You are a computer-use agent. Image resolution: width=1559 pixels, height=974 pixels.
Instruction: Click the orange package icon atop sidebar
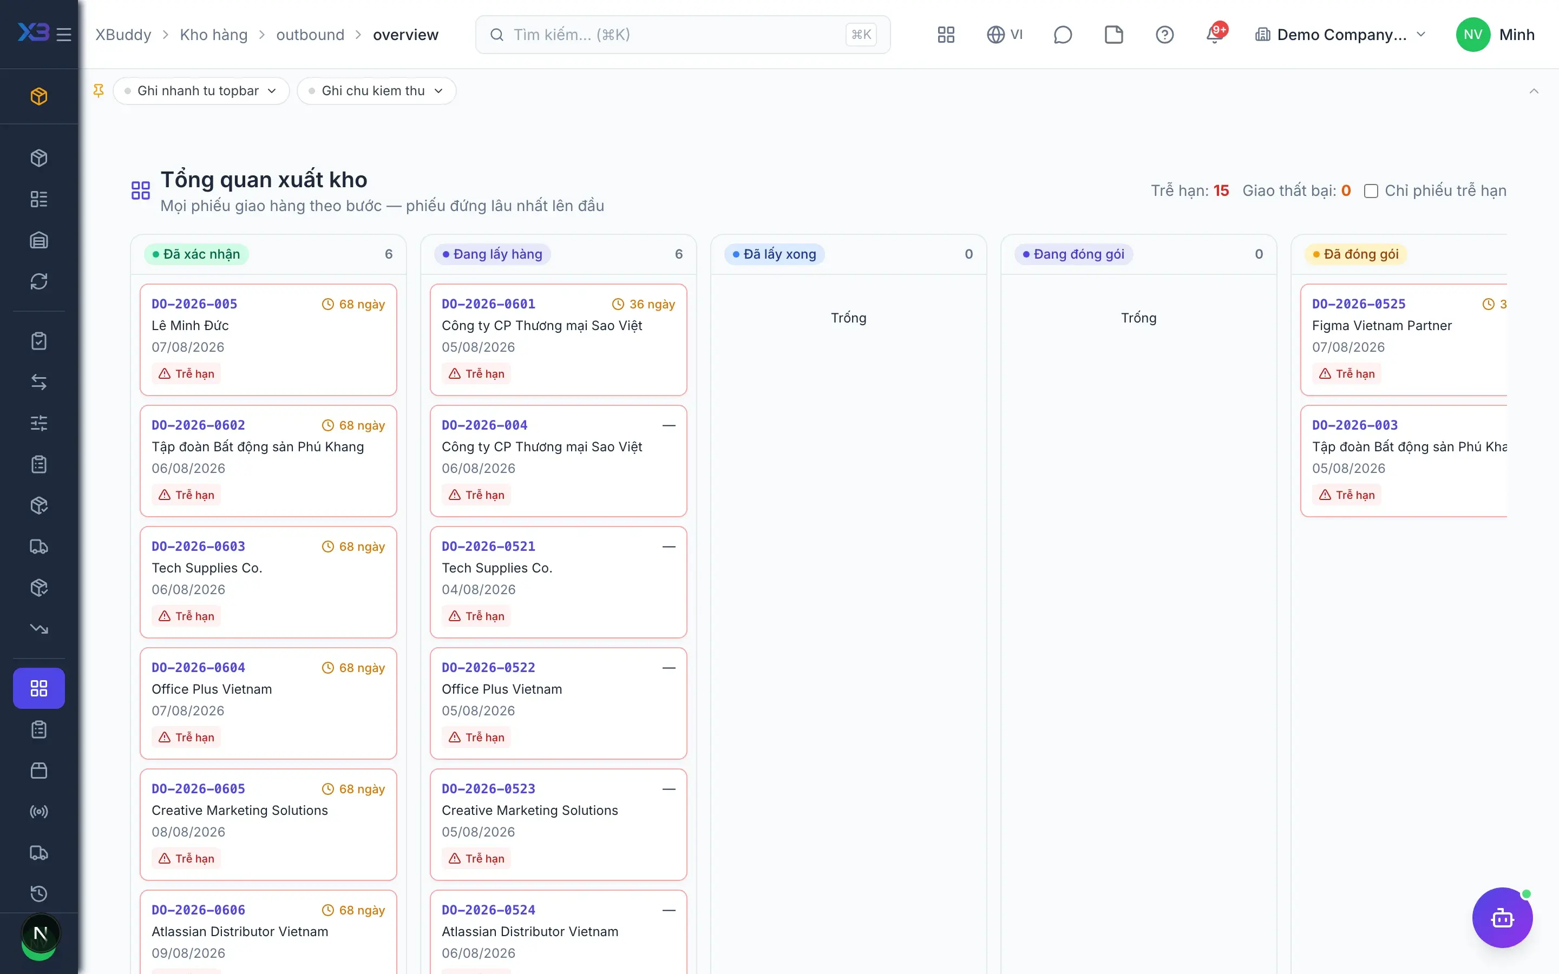(38, 96)
